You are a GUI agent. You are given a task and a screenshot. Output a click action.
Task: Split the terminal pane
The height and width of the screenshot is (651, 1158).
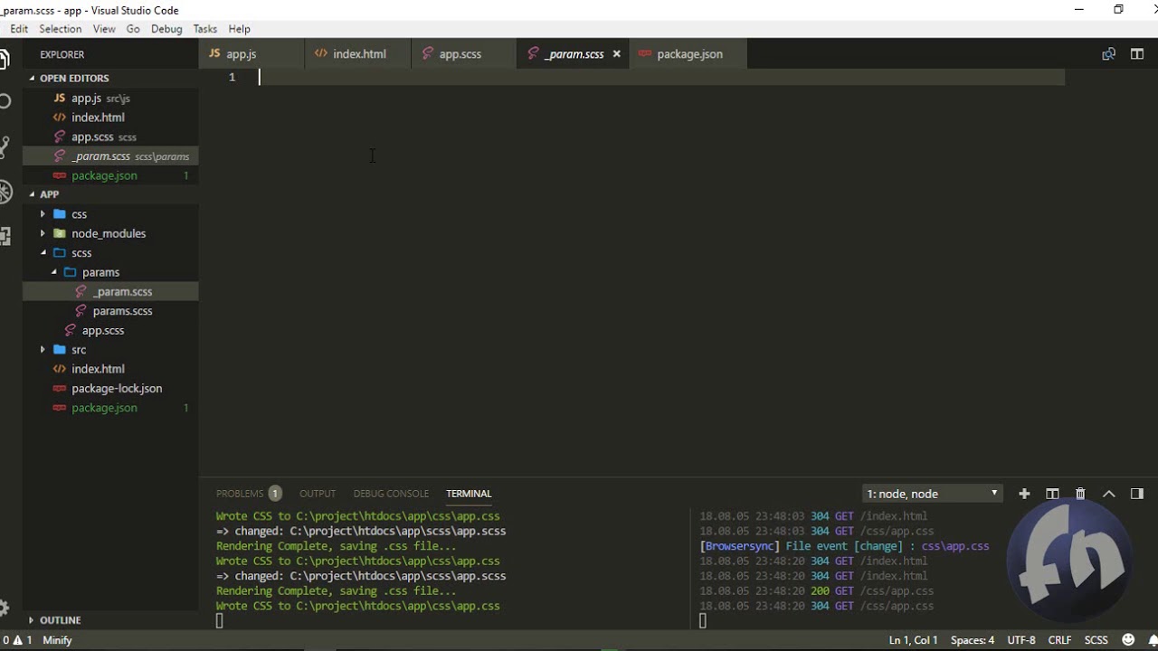(1052, 494)
